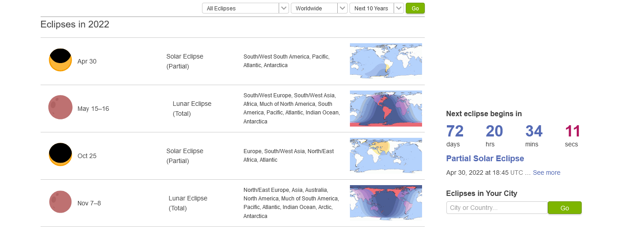The image size is (620, 227).
Task: Select the Lunar Eclipse (Total) label for Nov 7–8
Action: pyautogui.click(x=188, y=203)
